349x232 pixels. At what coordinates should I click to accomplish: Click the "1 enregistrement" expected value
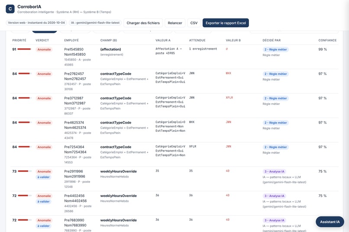[203, 49]
